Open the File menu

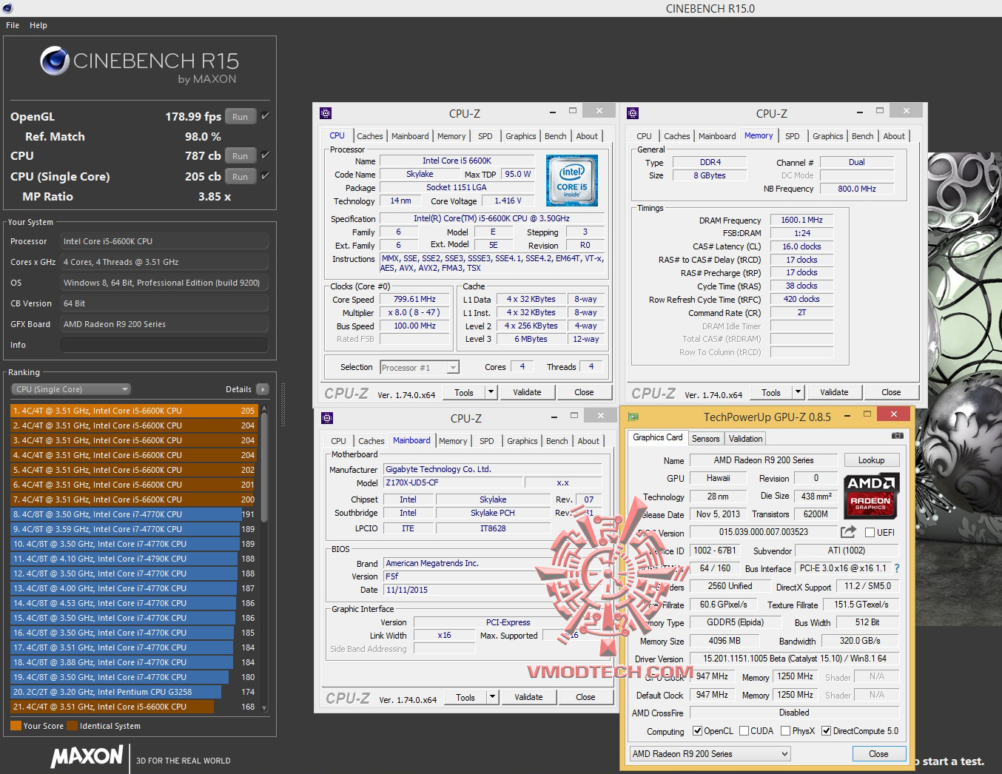[x=13, y=25]
